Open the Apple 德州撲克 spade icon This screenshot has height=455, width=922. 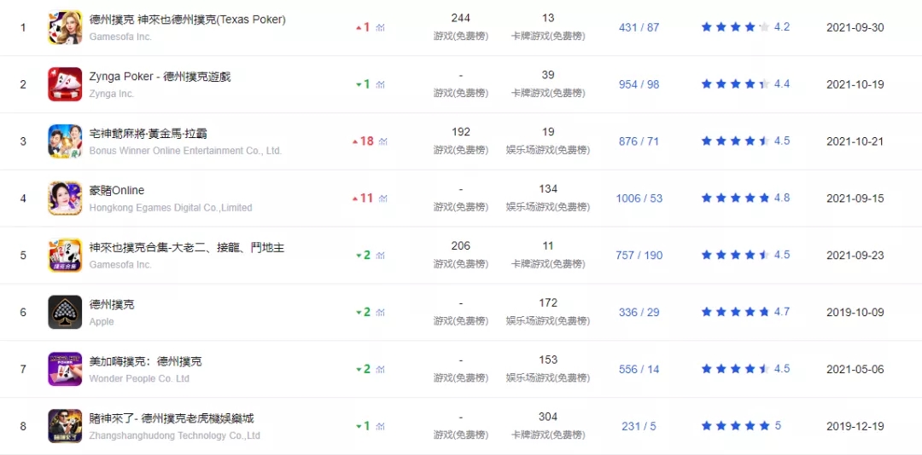[65, 312]
